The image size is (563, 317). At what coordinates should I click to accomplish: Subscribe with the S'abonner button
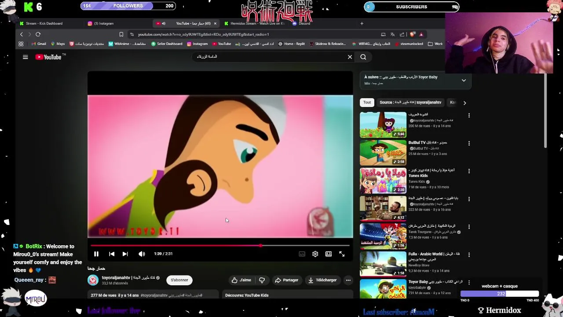pyautogui.click(x=179, y=280)
